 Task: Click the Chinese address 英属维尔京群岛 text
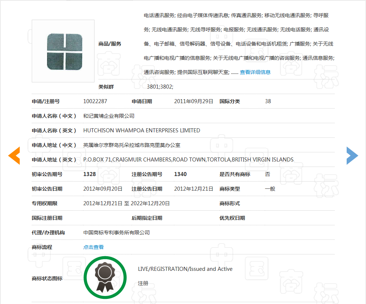132,145
